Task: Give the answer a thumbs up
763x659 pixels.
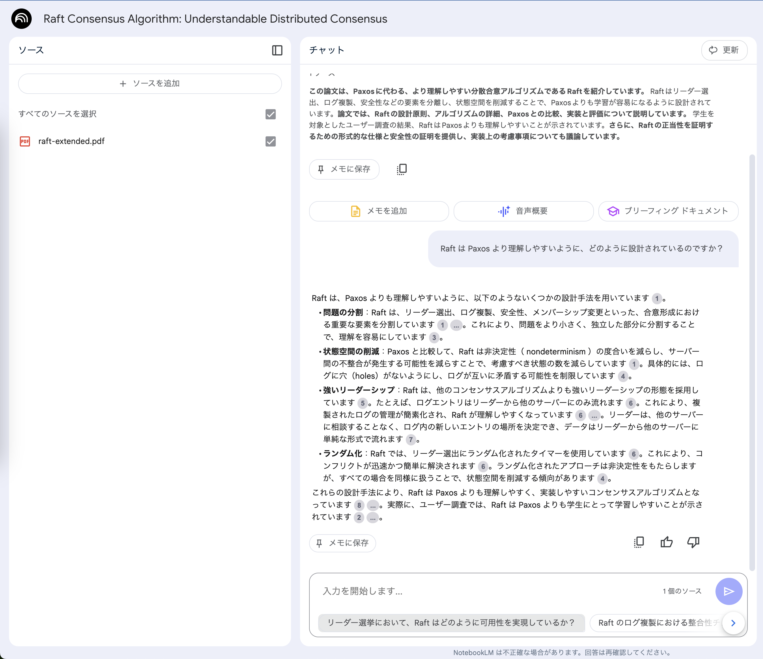Action: pyautogui.click(x=666, y=542)
